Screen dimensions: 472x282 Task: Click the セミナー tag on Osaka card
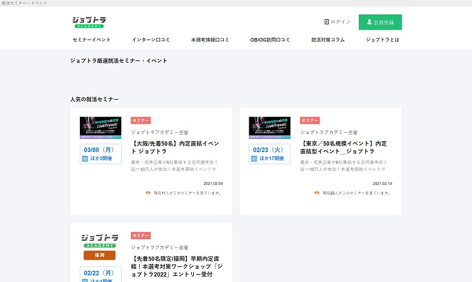140,120
